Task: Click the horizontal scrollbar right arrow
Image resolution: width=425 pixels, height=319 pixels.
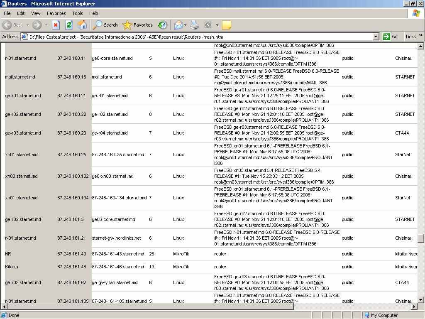Action: click(x=414, y=307)
